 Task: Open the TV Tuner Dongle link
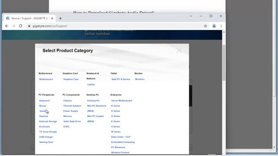(x=48, y=132)
